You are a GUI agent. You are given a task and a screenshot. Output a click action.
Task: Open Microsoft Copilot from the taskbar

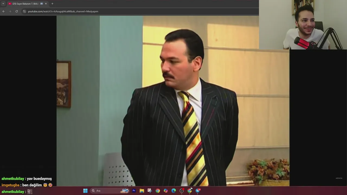(166, 191)
